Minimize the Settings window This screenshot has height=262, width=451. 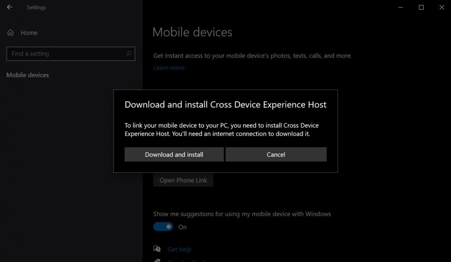[400, 7]
